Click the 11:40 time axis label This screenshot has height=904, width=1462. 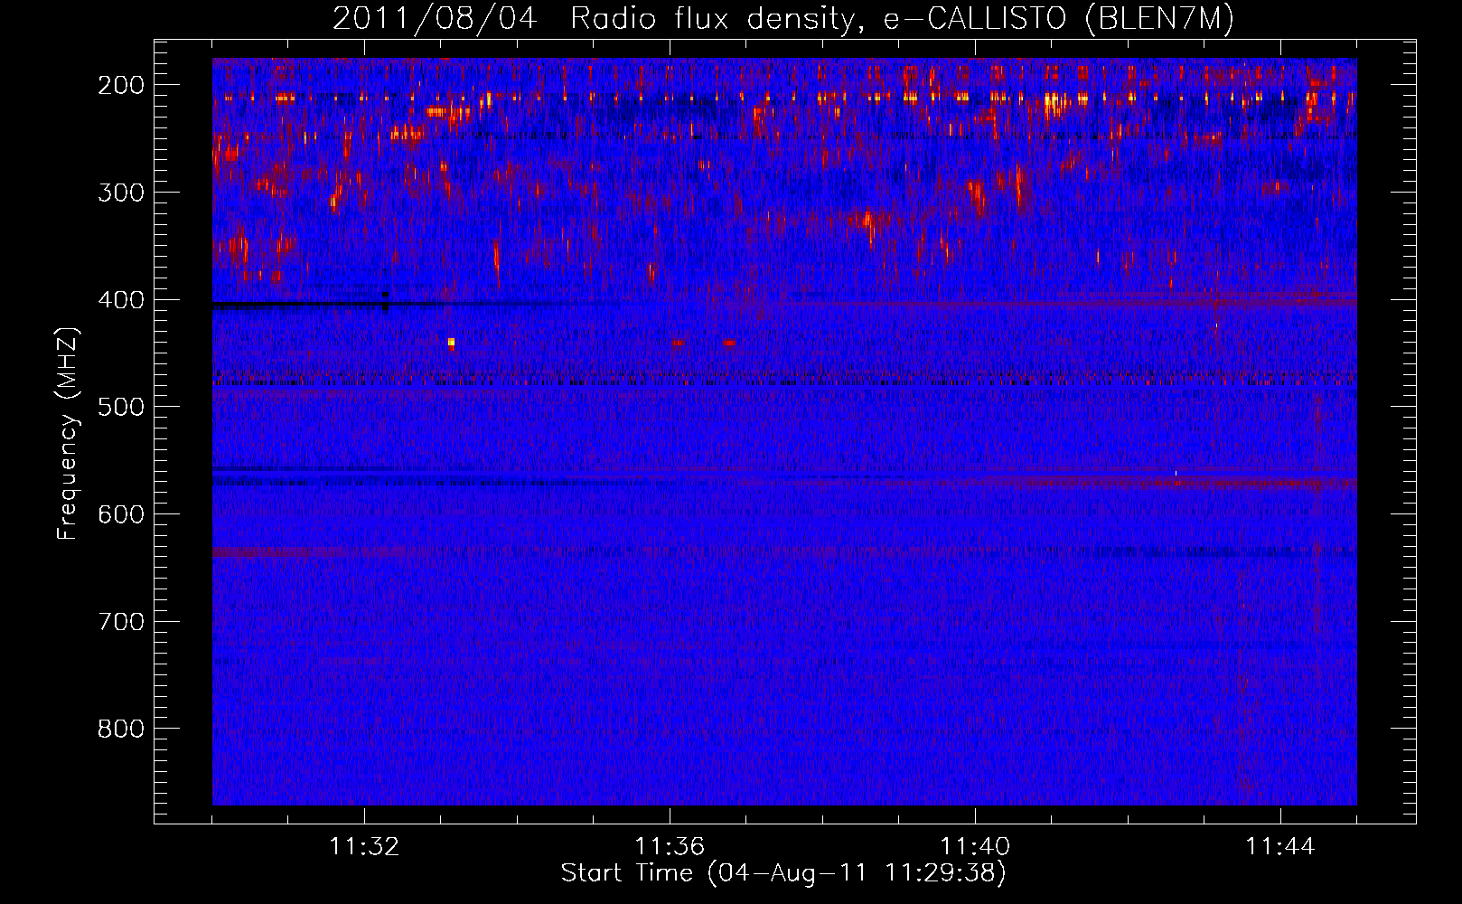(x=975, y=847)
